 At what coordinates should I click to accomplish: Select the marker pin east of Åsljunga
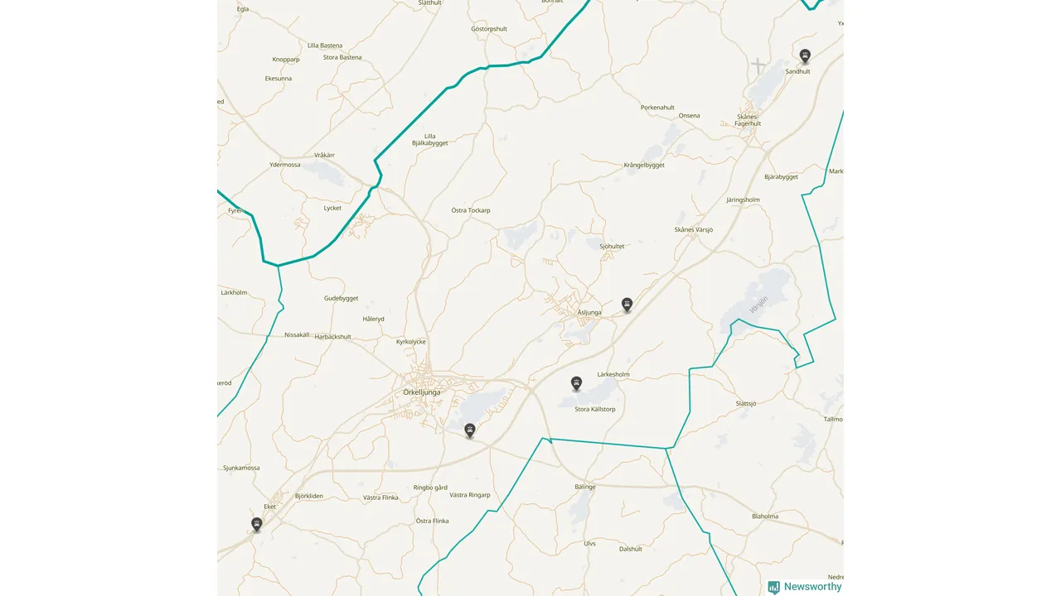627,305
